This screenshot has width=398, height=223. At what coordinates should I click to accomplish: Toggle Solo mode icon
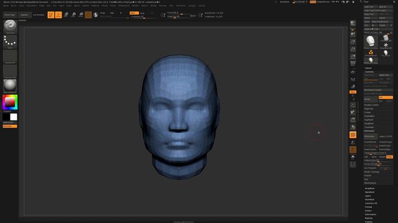point(353,157)
